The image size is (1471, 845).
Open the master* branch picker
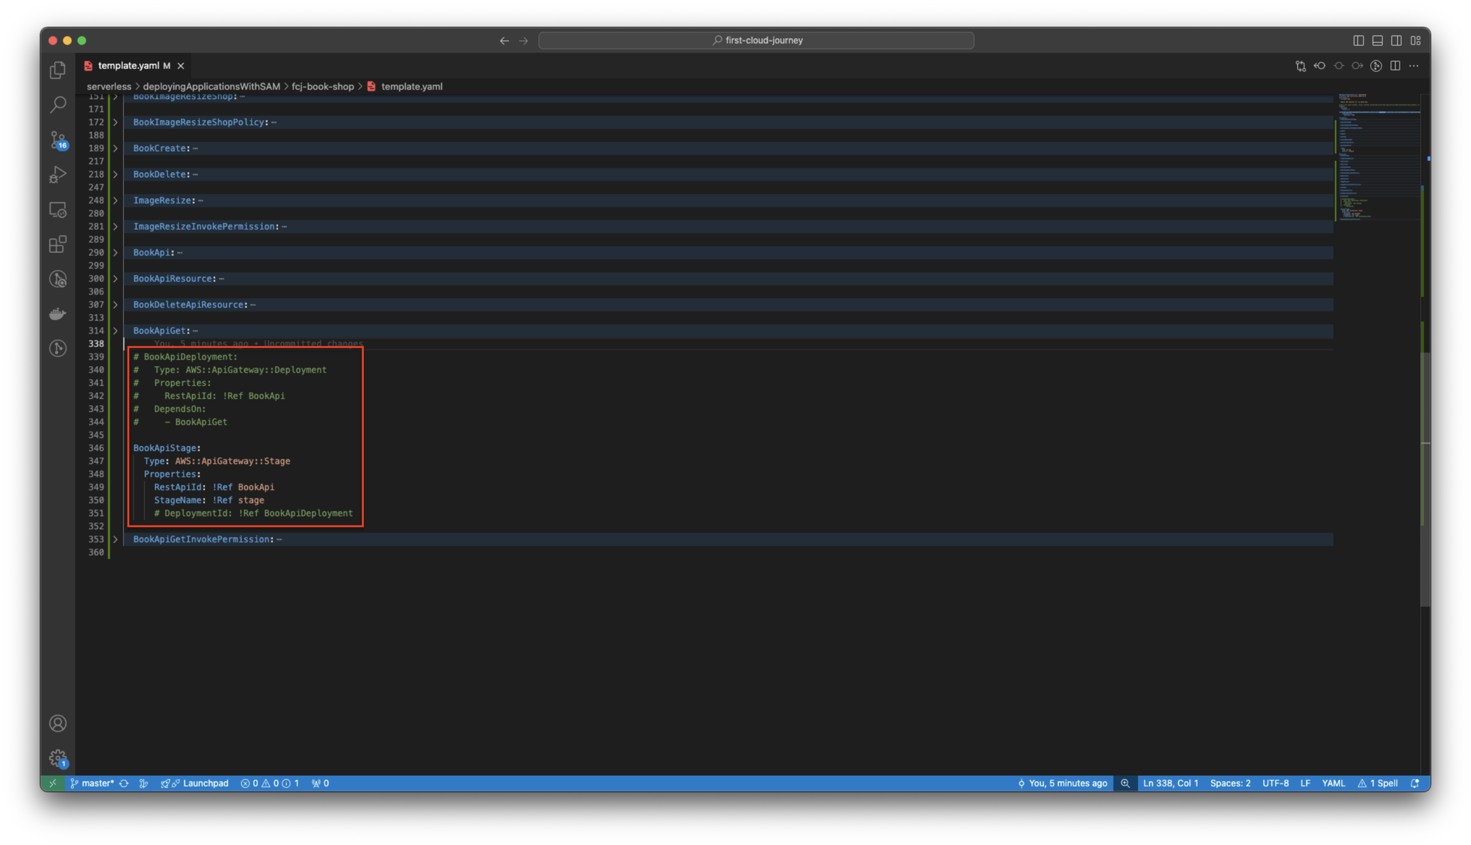pyautogui.click(x=92, y=783)
